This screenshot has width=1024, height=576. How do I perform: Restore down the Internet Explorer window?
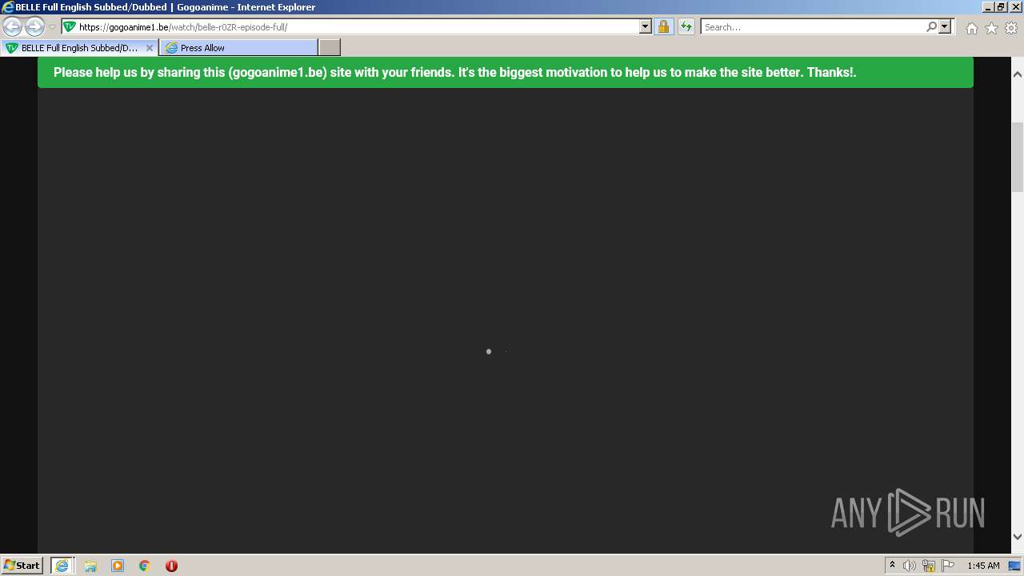[1000, 7]
